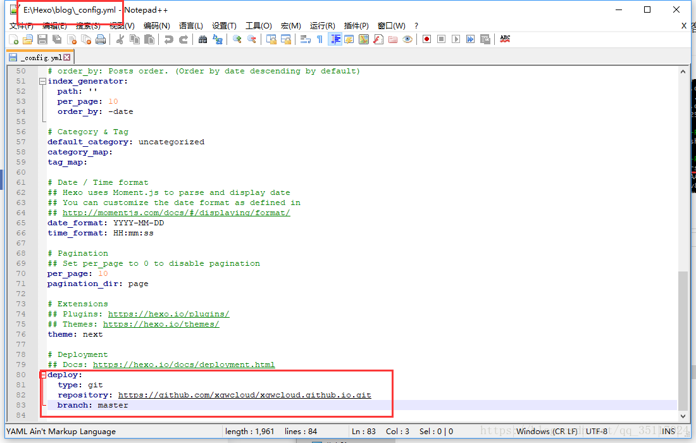Start macro recording with red dot icon
696x443 pixels.
click(426, 39)
